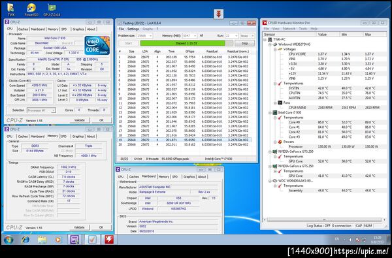Switch to Graphics tab in Mainboard CPU-Z window
Screen dimensions: 392x258
pos(189,177)
